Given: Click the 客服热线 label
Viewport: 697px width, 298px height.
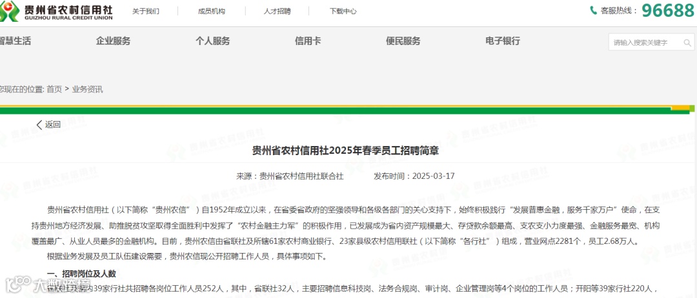Looking at the screenshot, I should (x=619, y=11).
